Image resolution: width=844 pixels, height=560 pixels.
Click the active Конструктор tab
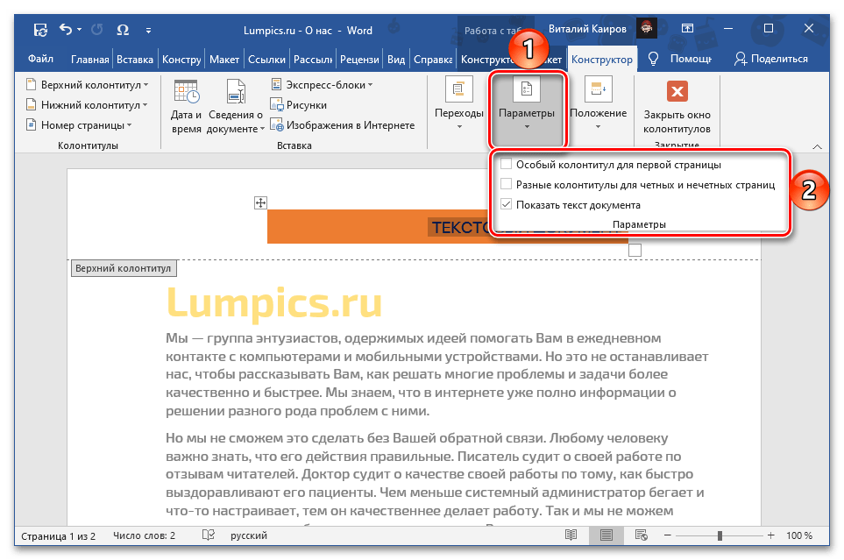[602, 60]
